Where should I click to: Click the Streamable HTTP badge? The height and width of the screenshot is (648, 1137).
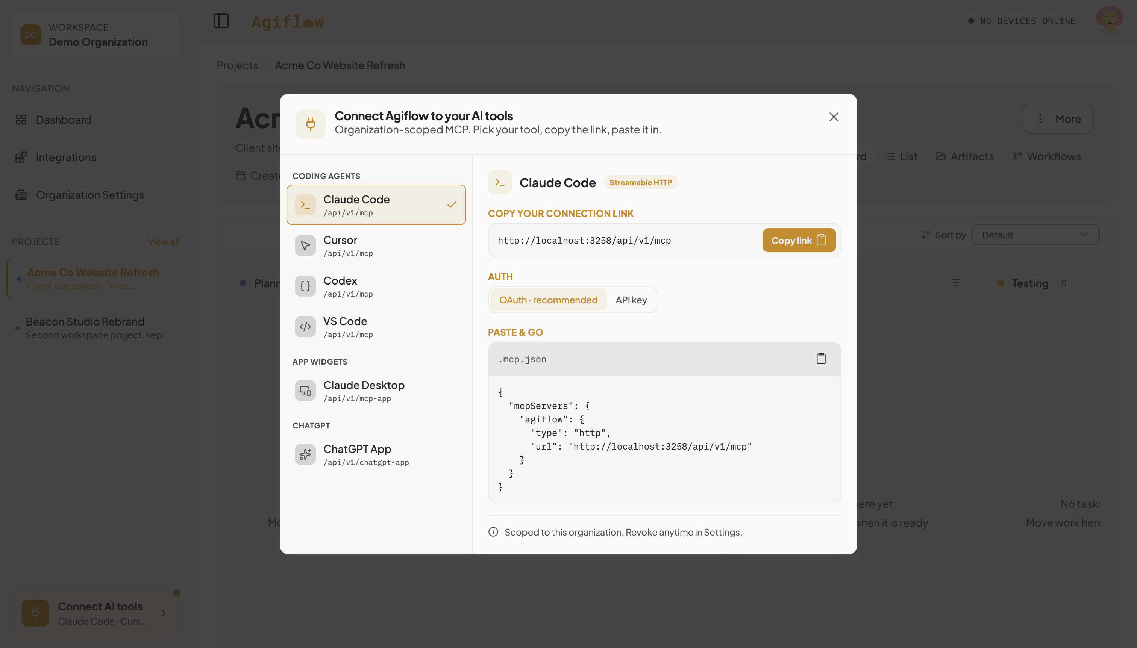pos(640,182)
